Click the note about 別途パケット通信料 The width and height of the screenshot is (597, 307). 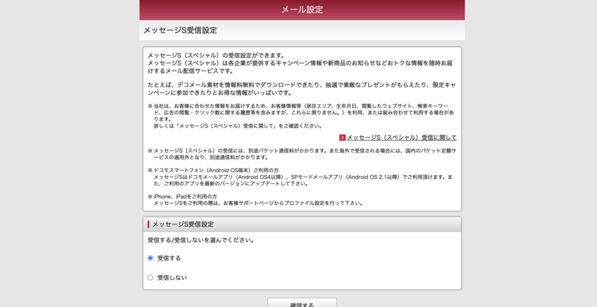302,154
